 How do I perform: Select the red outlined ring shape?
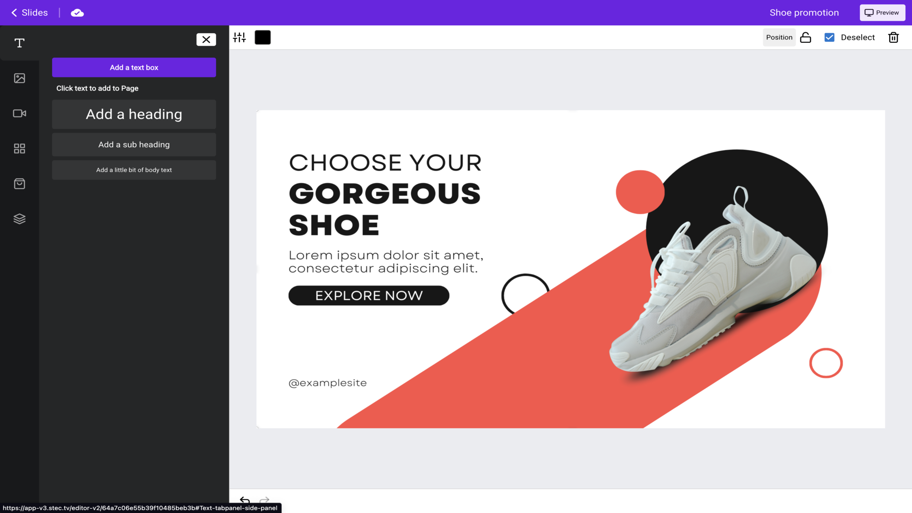(x=826, y=363)
